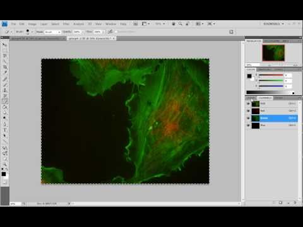Click the Zoom magnifier in the application bar
Viewport: 303px width, 227px height.
click(181, 24)
